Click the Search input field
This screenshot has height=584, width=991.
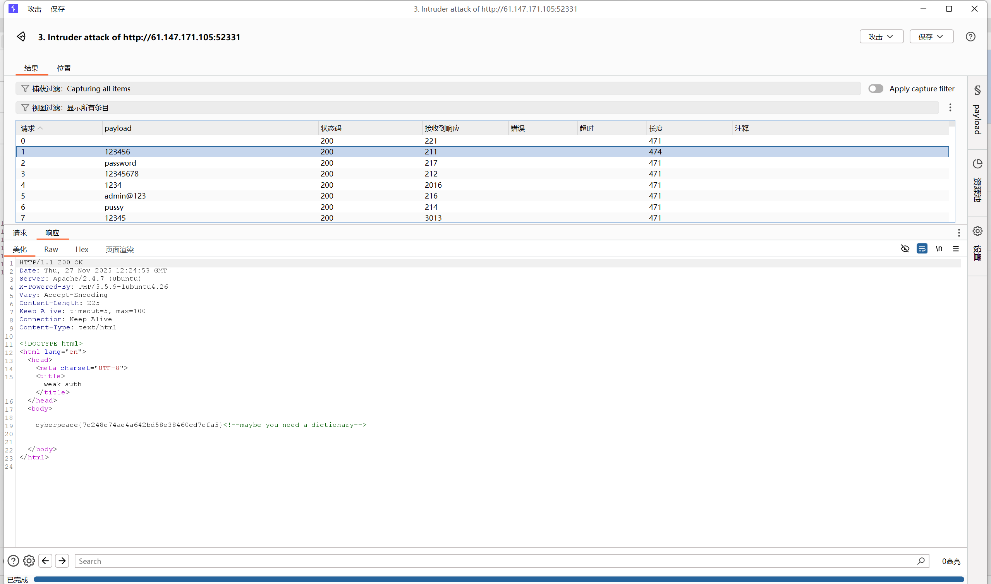472,561
